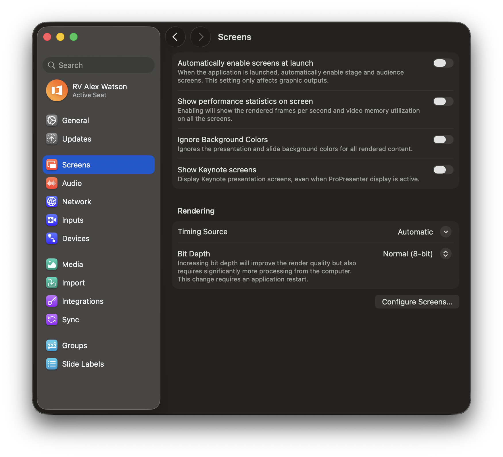503x457 pixels.
Task: Click the Devices icon in sidebar
Action: pyautogui.click(x=52, y=239)
